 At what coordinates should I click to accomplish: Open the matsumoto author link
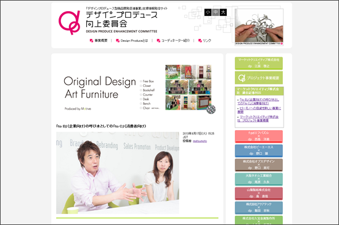[x=200, y=141]
